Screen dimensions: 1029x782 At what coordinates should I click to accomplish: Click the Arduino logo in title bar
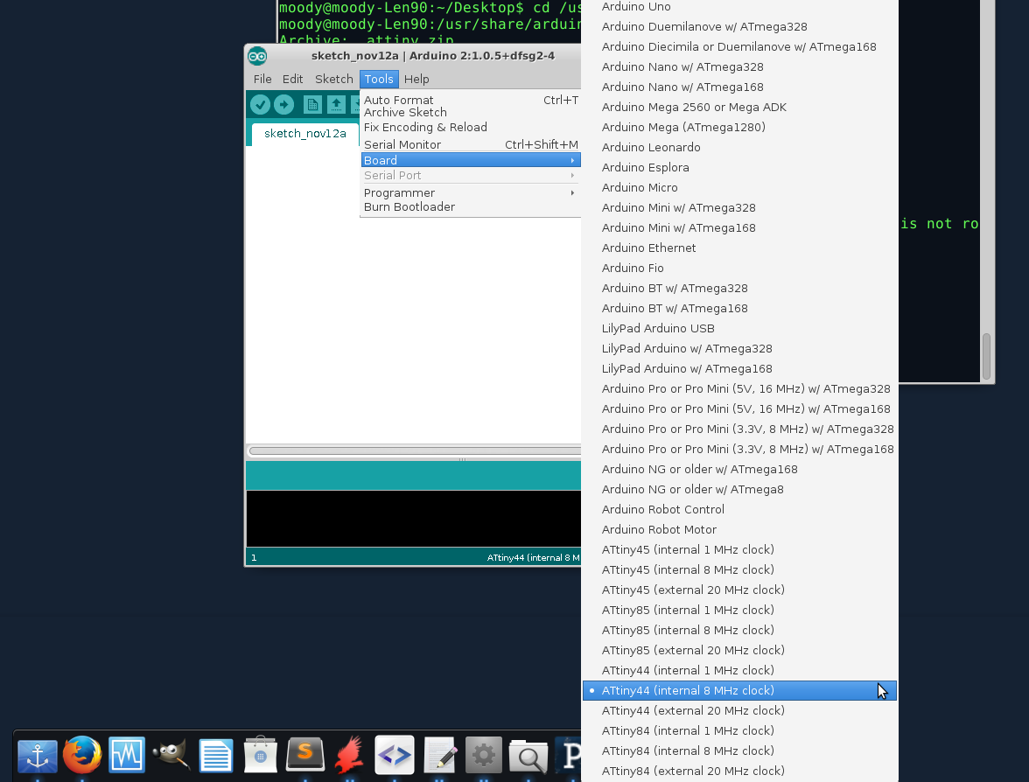pos(257,56)
